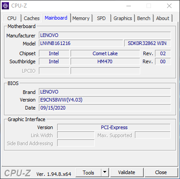Minimize the CPU-Z window

click(x=129, y=6)
